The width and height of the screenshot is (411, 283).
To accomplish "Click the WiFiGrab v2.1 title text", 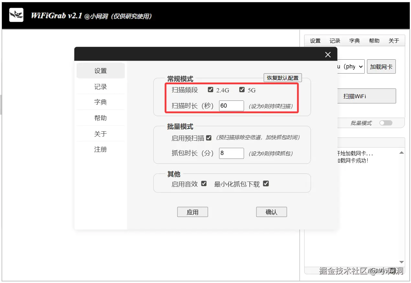I will pos(56,16).
